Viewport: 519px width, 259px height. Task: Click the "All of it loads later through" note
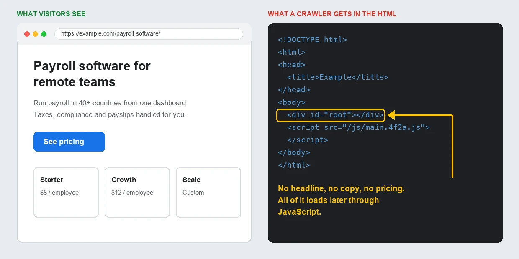[x=328, y=201]
